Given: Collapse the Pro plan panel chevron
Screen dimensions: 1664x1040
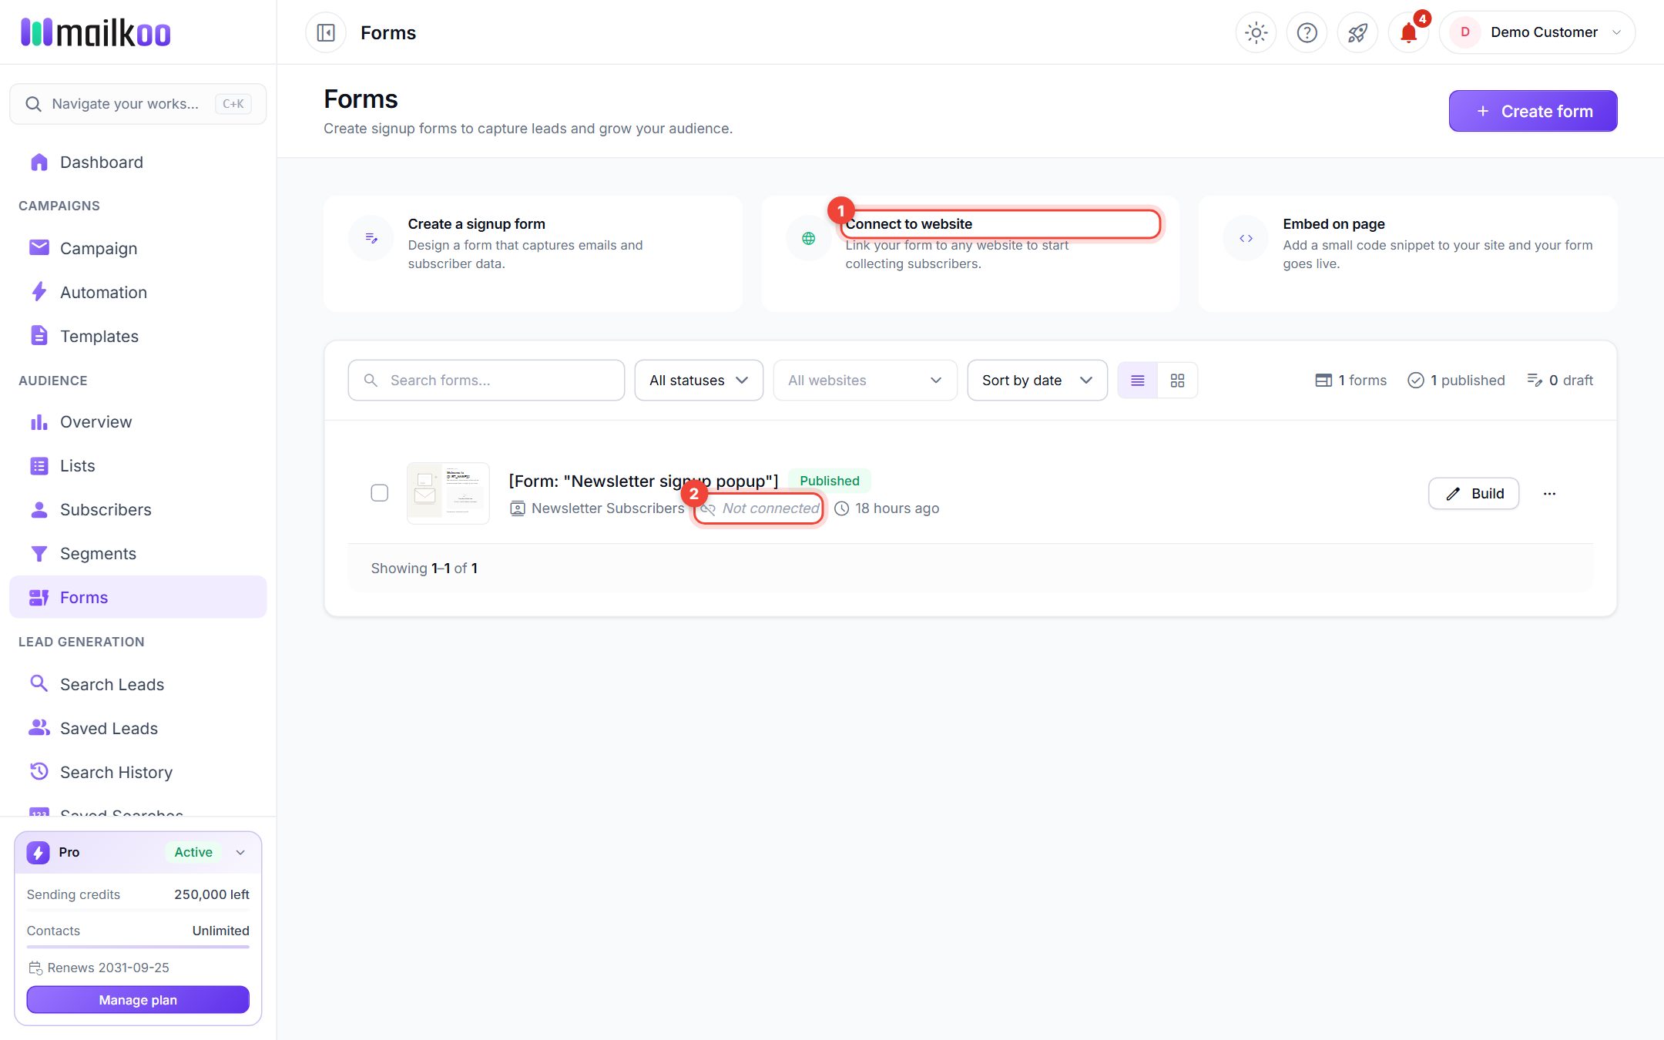Looking at the screenshot, I should coord(240,852).
